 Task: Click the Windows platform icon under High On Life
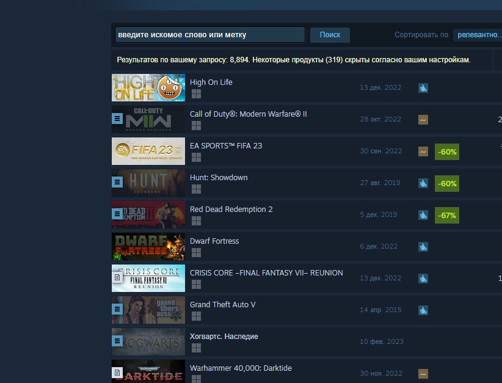click(x=196, y=94)
